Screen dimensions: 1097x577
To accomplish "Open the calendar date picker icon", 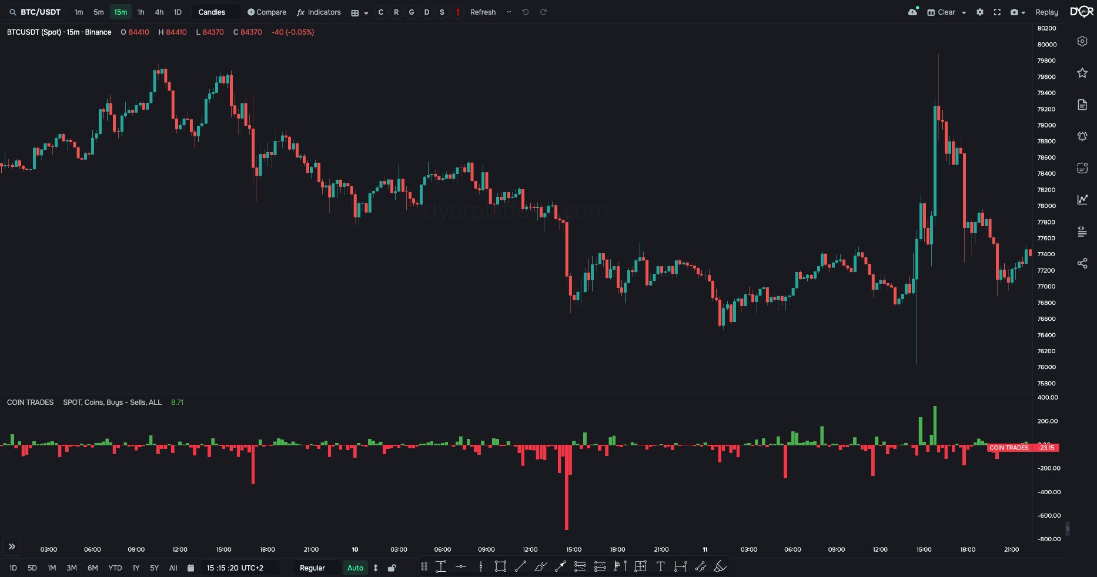I will (190, 568).
